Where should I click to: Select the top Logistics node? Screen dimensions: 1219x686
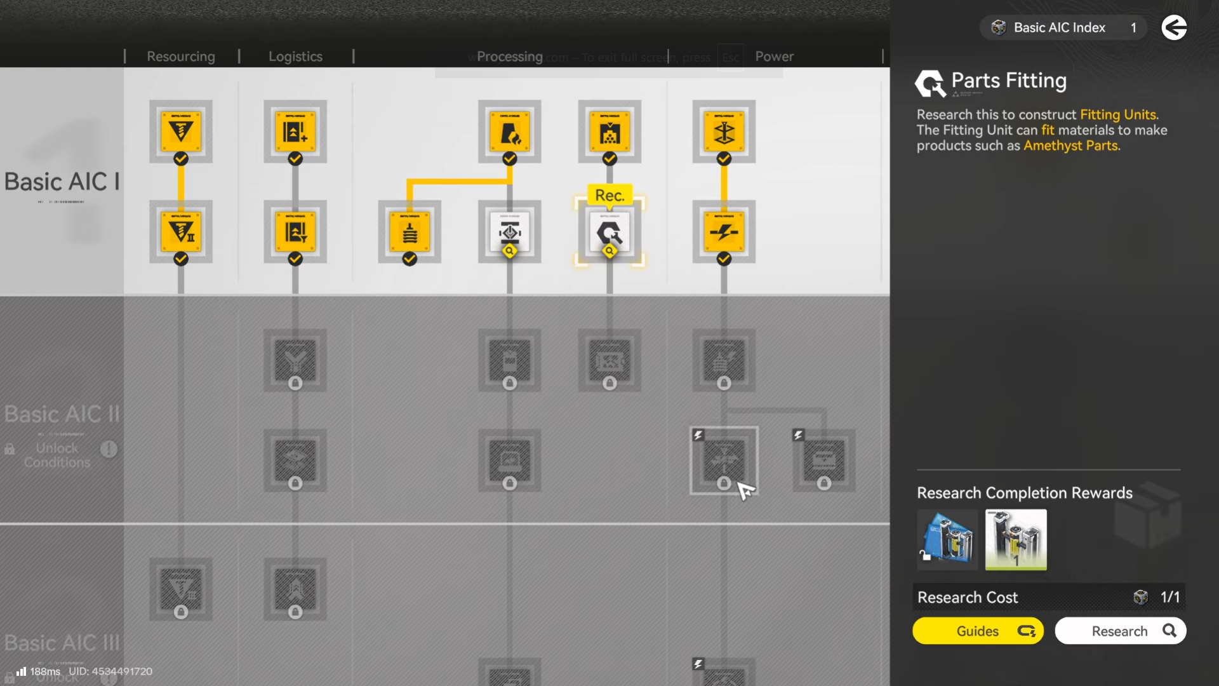pos(295,131)
